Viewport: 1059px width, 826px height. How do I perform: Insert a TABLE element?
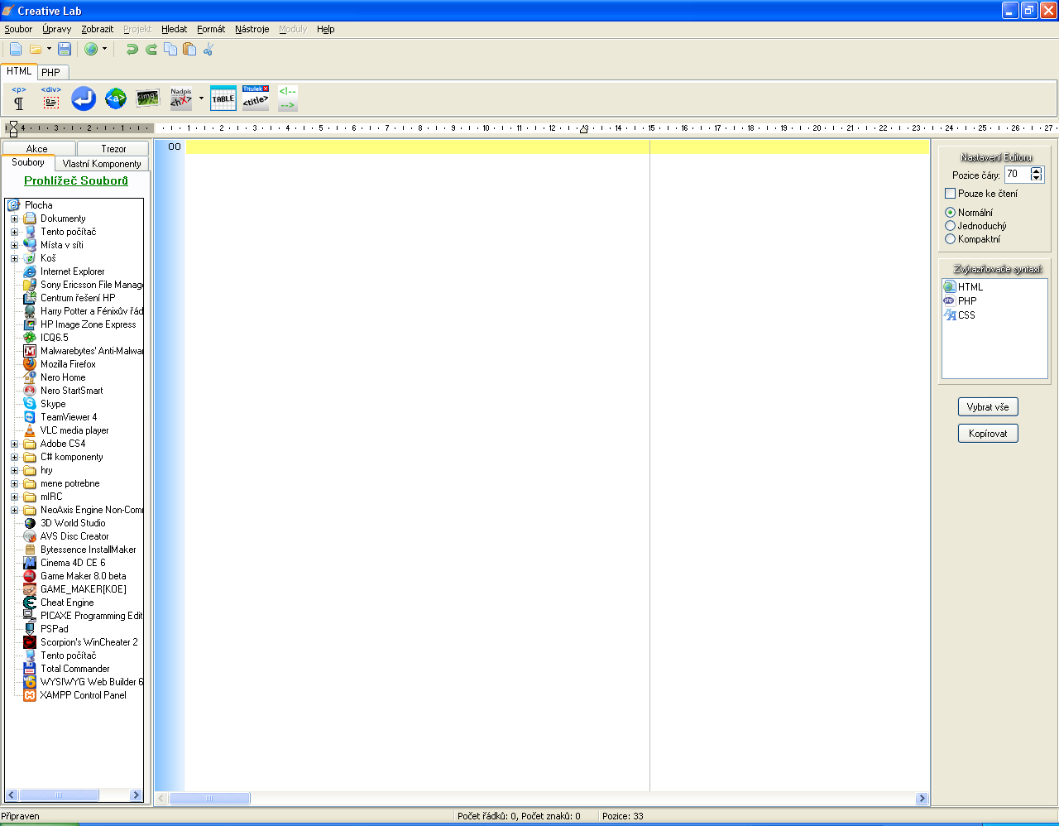point(223,98)
